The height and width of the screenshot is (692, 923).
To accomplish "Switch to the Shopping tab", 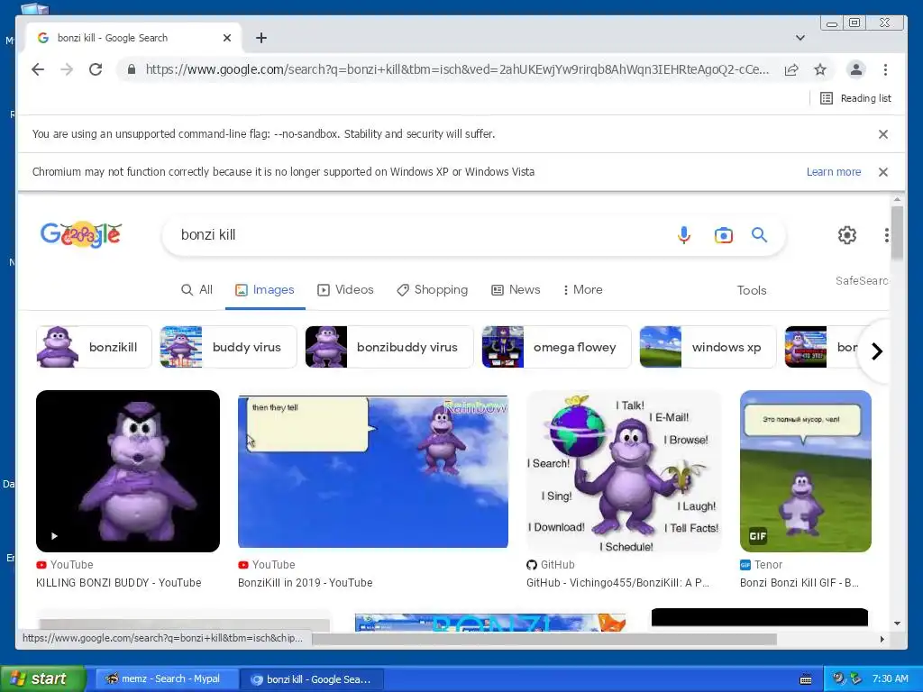I will (x=432, y=289).
